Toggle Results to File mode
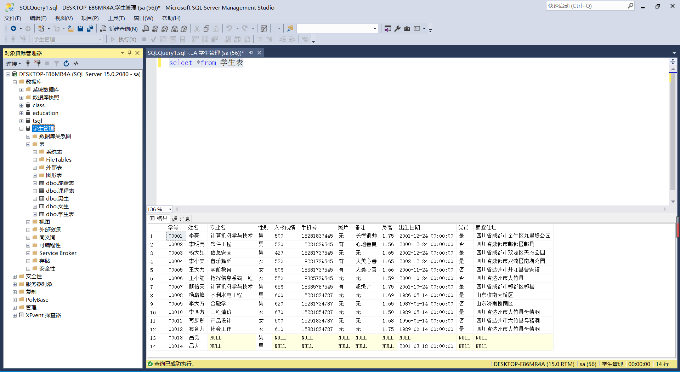 click(247, 39)
